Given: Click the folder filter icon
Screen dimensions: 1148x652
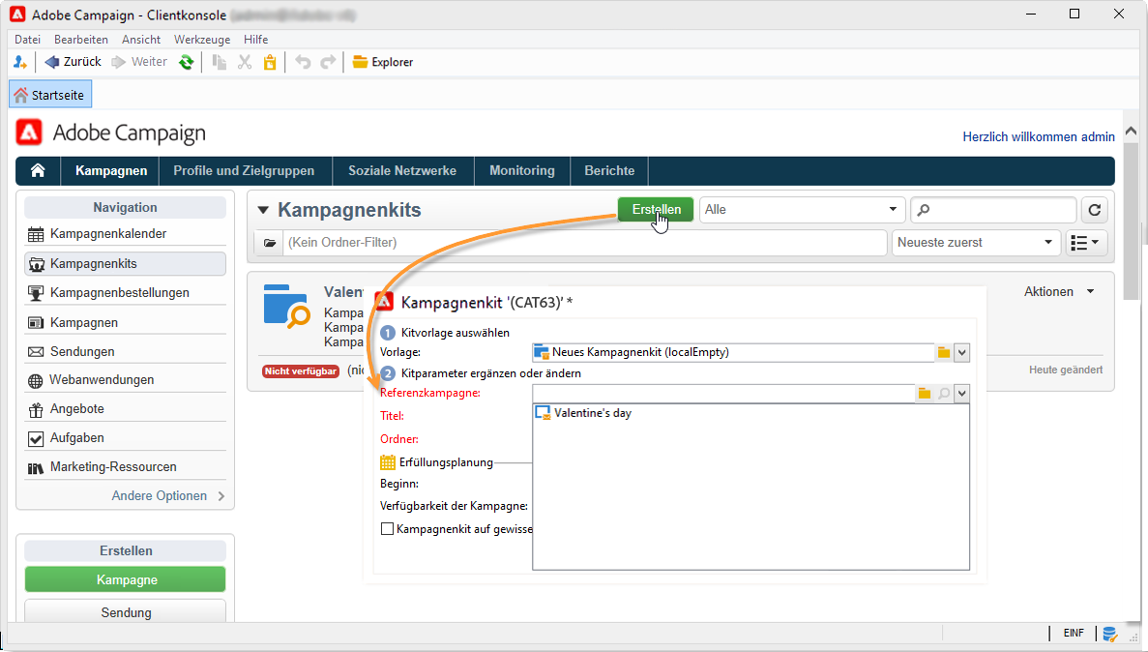Looking at the screenshot, I should click(x=270, y=243).
